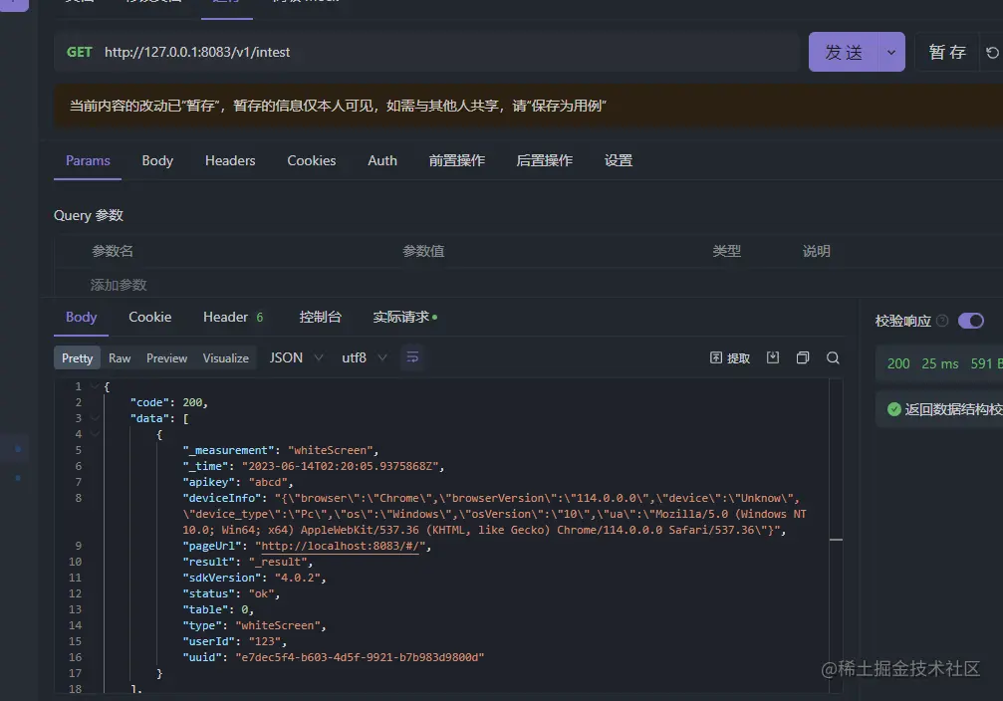1003x701 pixels.
Task: Open the dropdown arrow next to 发送
Action: pos(891,52)
